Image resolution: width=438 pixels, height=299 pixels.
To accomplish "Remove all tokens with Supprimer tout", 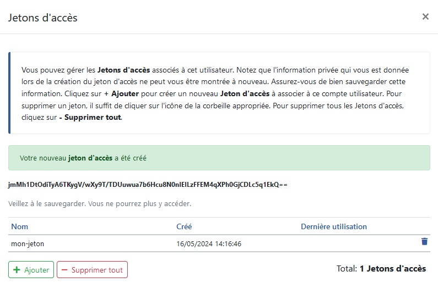I will [92, 269].
